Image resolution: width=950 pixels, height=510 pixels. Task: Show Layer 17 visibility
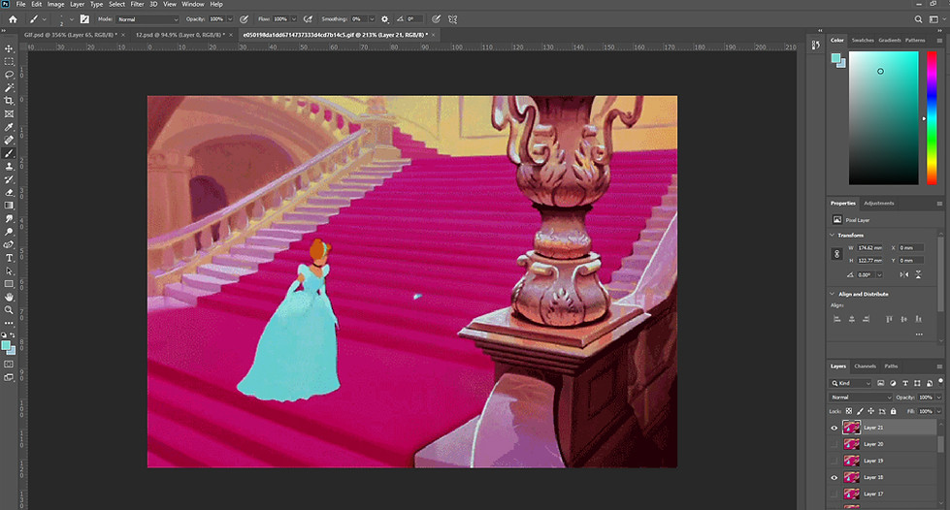tap(835, 494)
